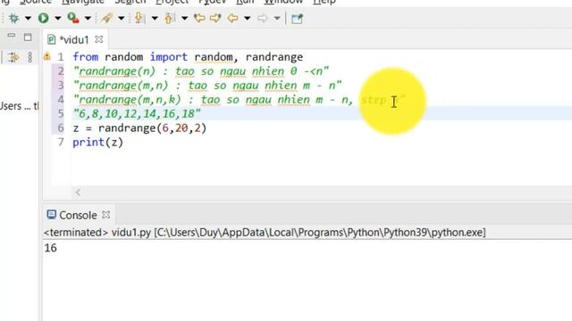Screen dimensions: 572x321
Task: Expand the External Tools dropdown arrow
Action: [88, 18]
